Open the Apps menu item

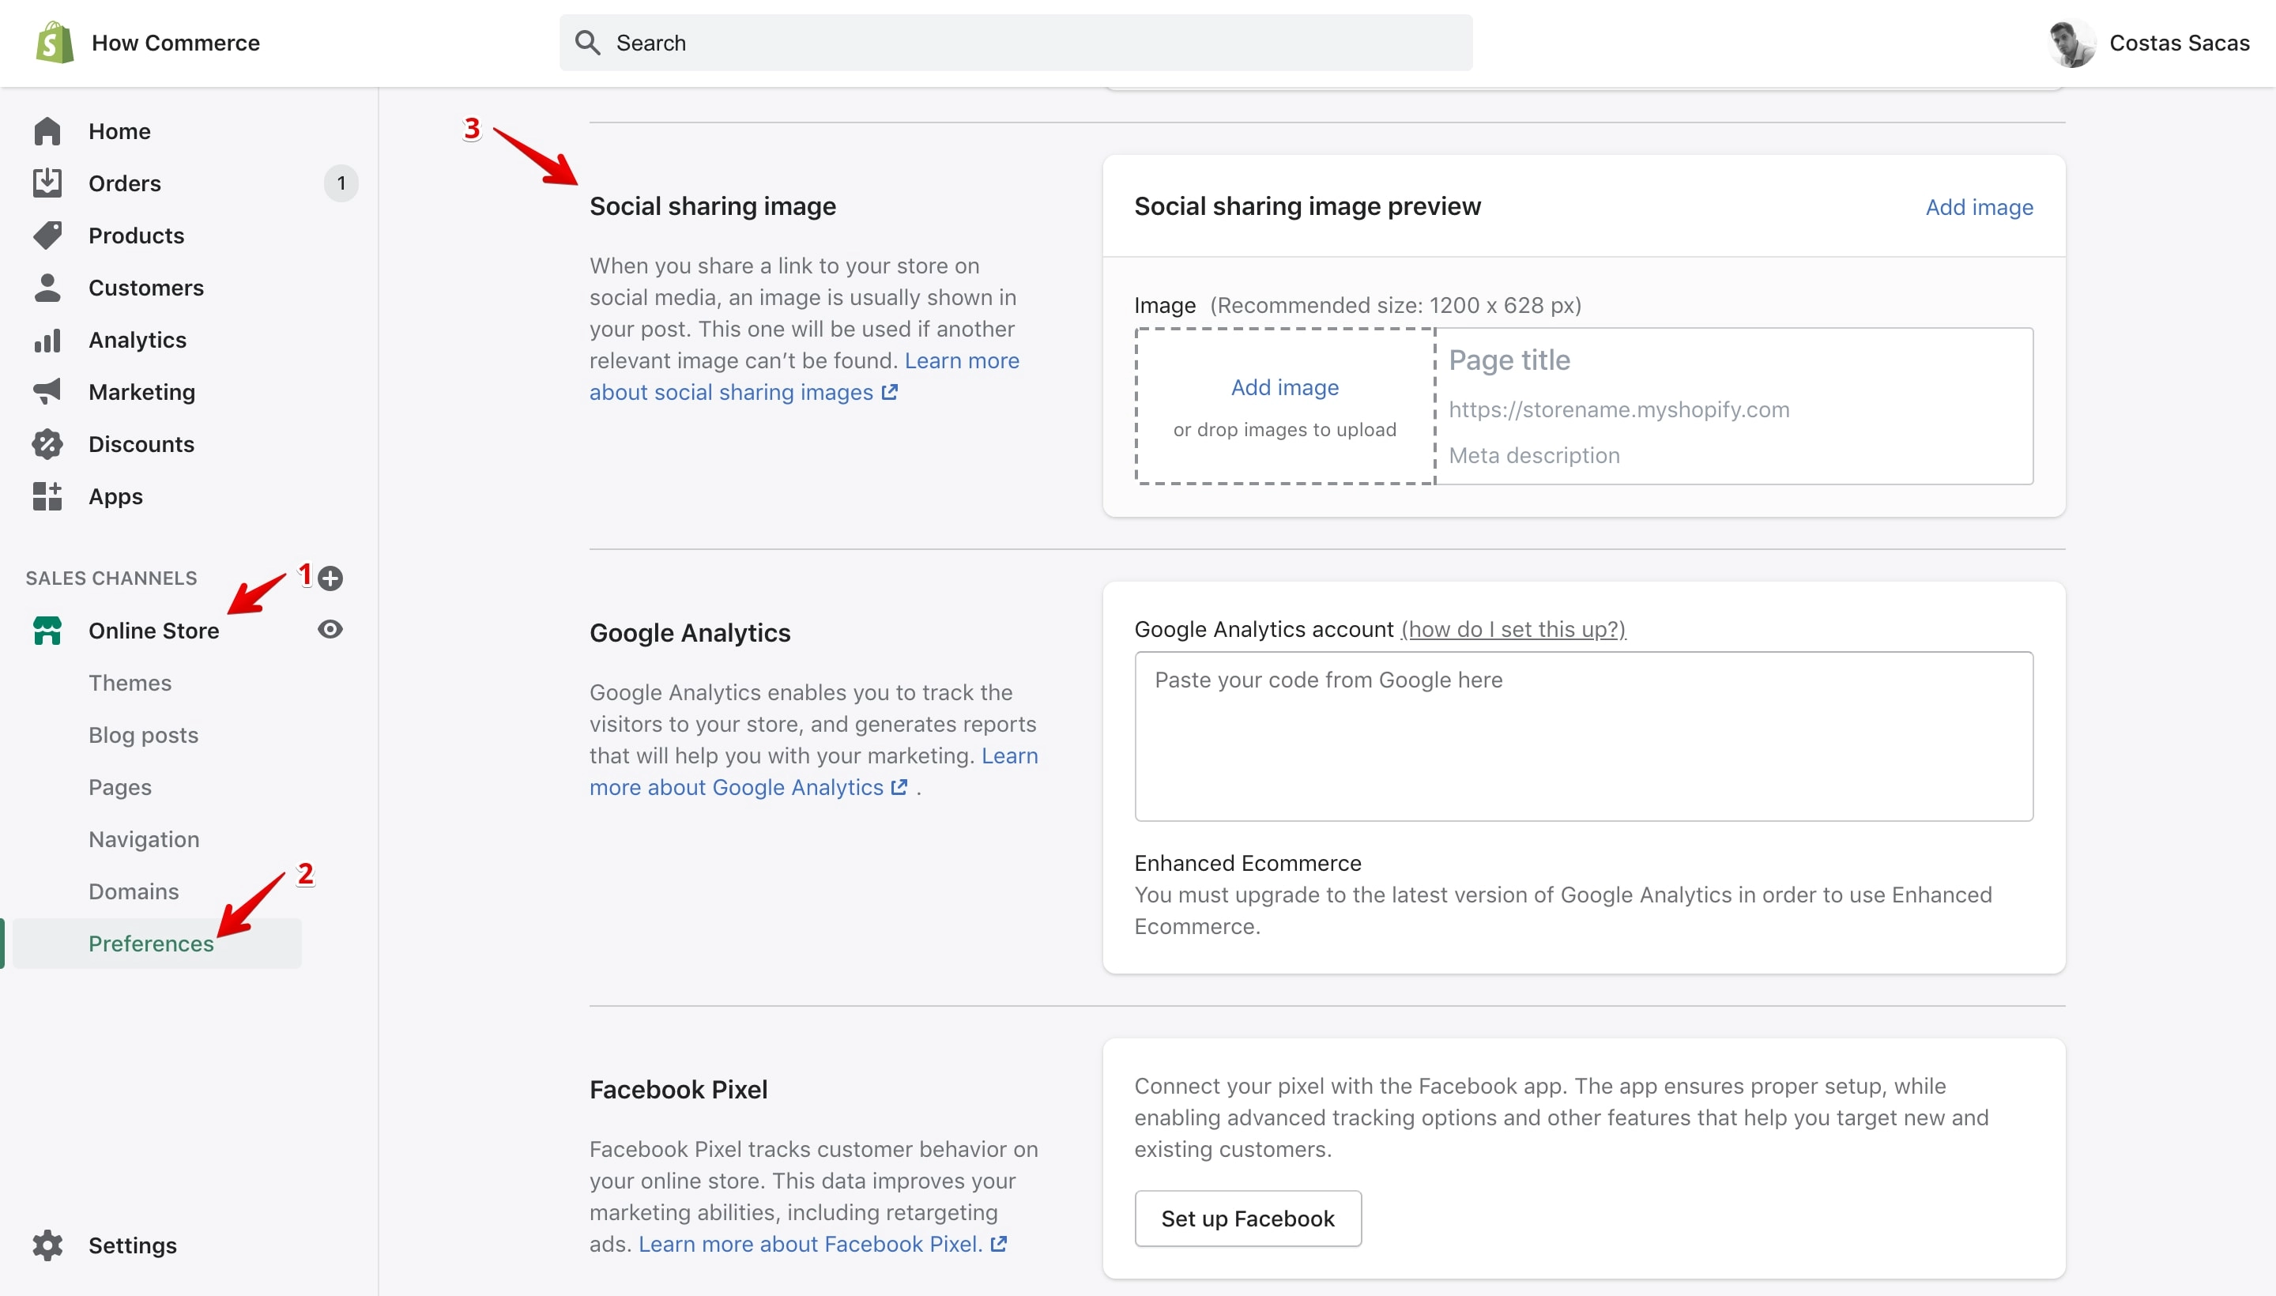(115, 497)
